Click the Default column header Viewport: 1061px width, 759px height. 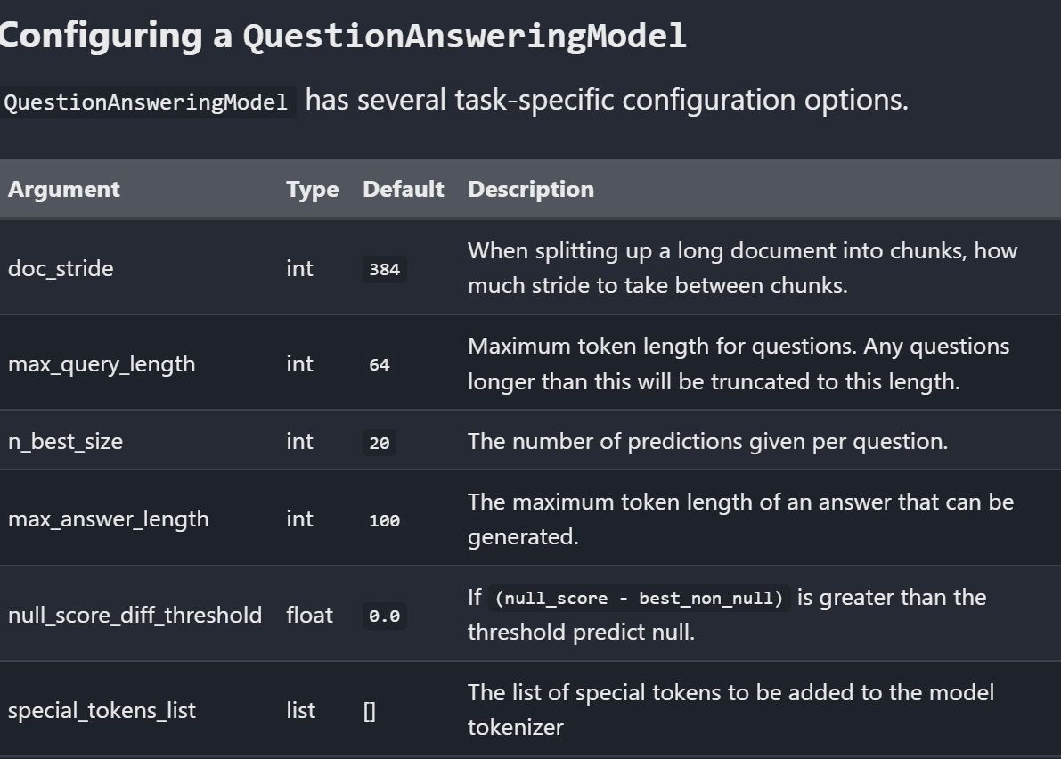(x=403, y=189)
